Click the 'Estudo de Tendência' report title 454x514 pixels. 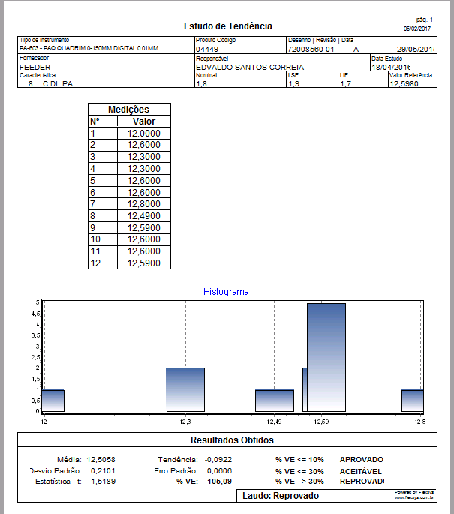click(x=228, y=26)
